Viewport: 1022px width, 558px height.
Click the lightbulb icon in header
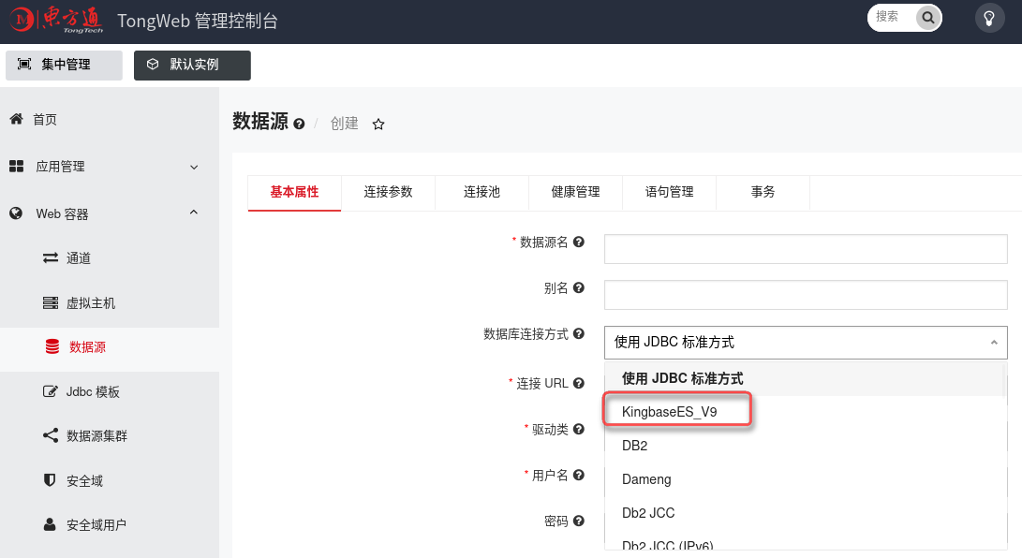(x=989, y=18)
